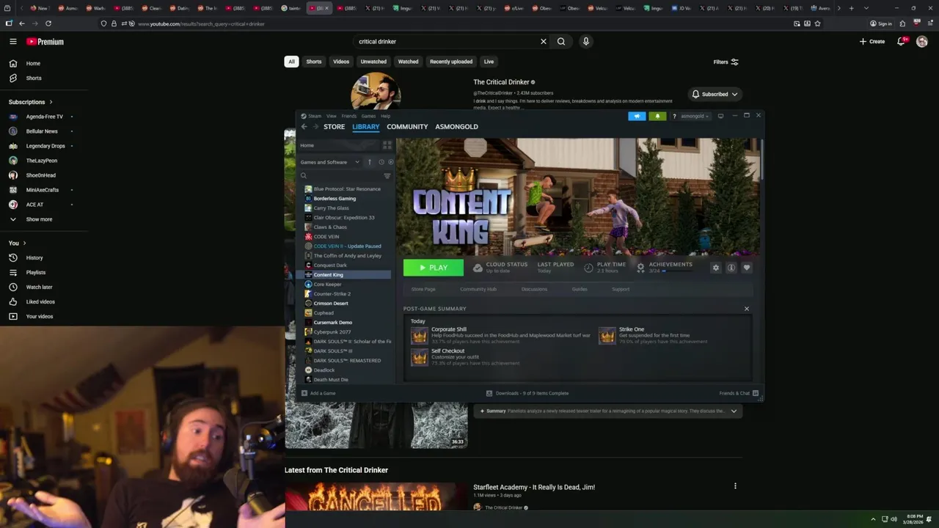Click the game info icon in Steam
Screen dimensions: 939x528
tap(731, 268)
